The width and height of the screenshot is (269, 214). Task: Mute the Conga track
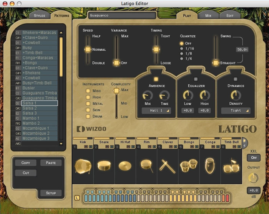(x=213, y=147)
